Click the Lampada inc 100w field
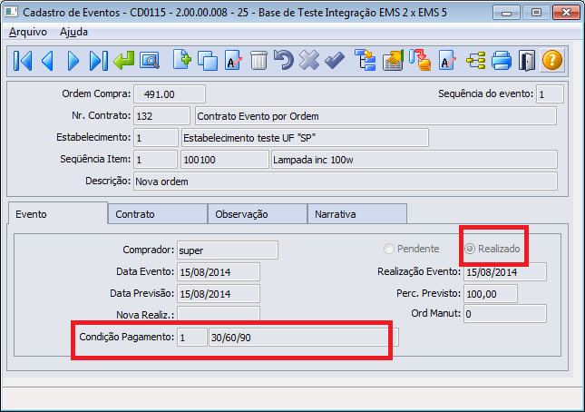The height and width of the screenshot is (412, 585). click(414, 160)
